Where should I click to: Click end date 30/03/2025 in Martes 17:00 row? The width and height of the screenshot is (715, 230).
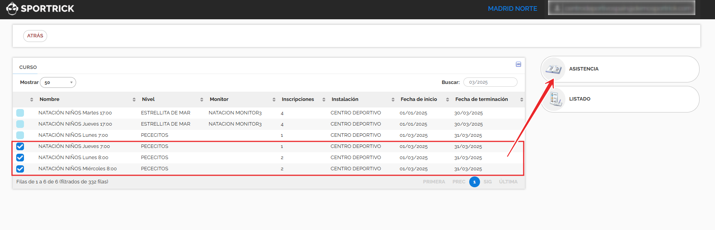click(x=468, y=113)
